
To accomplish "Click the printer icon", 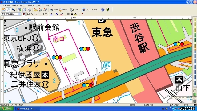I will [29, 10].
